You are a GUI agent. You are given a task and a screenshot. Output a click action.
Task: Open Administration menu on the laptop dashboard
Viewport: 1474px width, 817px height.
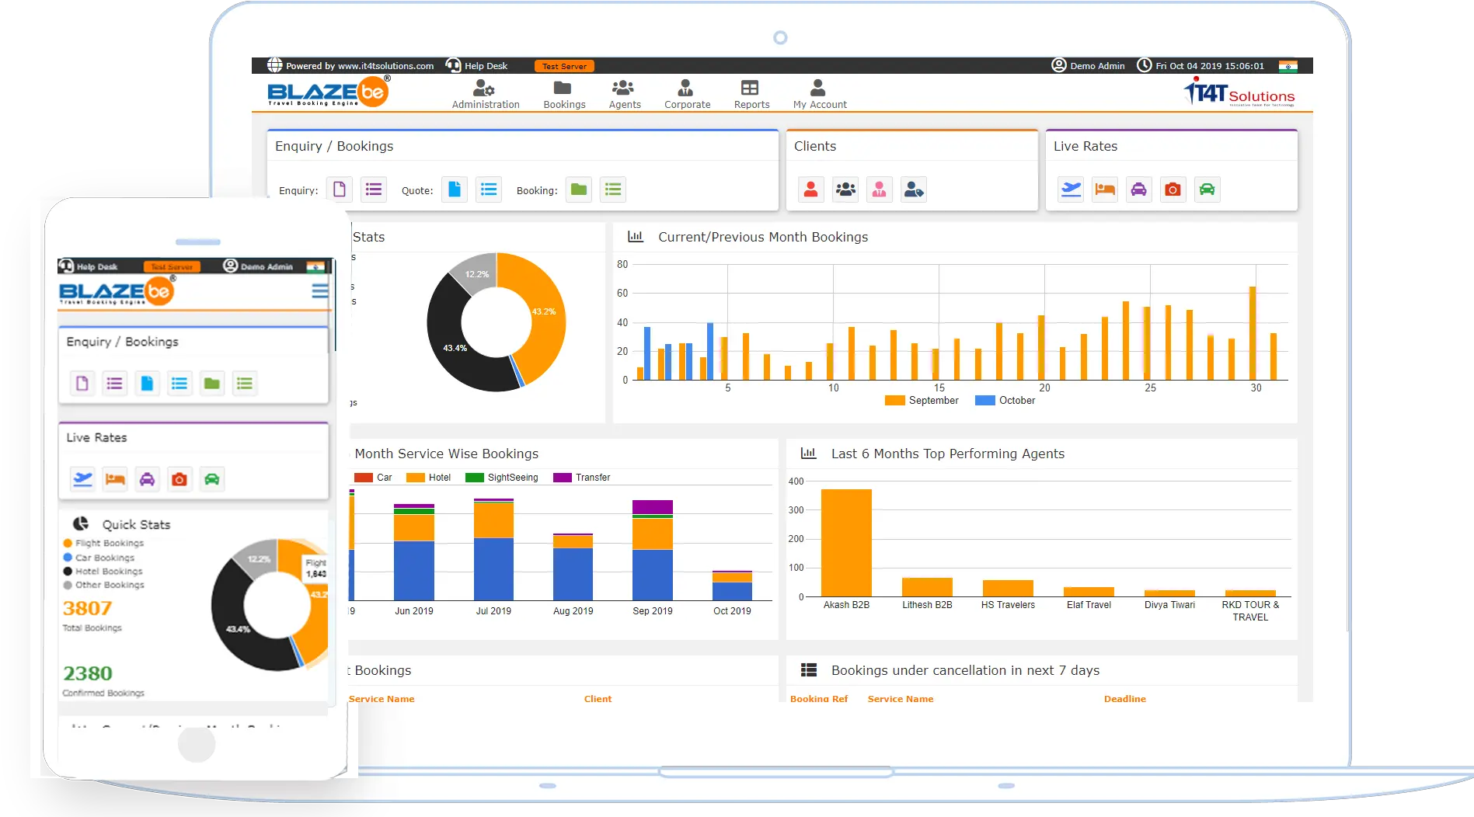(x=486, y=95)
